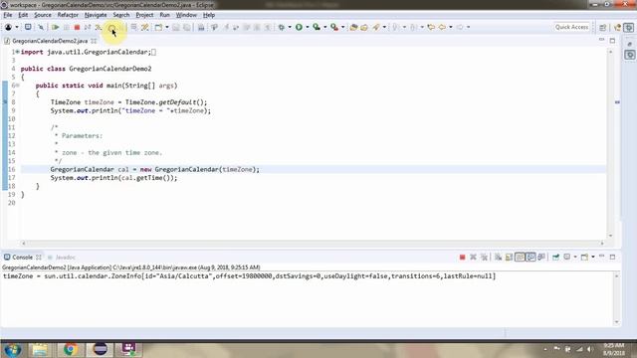637x358 pixels.
Task: Click the Back navigation arrow icon
Action: coord(442,27)
